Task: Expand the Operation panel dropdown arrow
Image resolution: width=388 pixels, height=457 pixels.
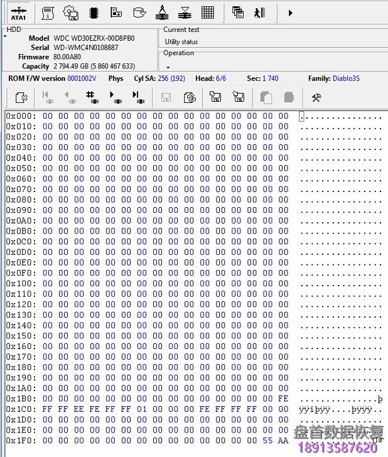Action: pos(168,67)
